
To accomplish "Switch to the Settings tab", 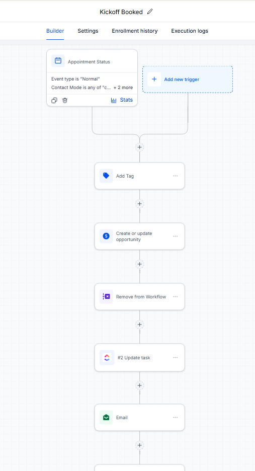I will pyautogui.click(x=88, y=31).
